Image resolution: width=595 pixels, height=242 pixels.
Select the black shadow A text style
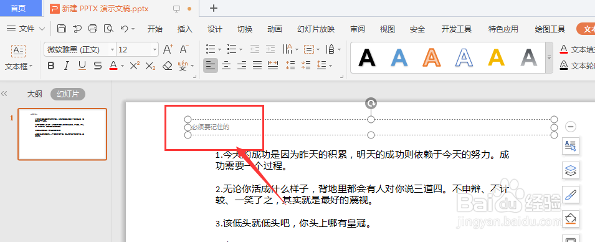(x=367, y=58)
